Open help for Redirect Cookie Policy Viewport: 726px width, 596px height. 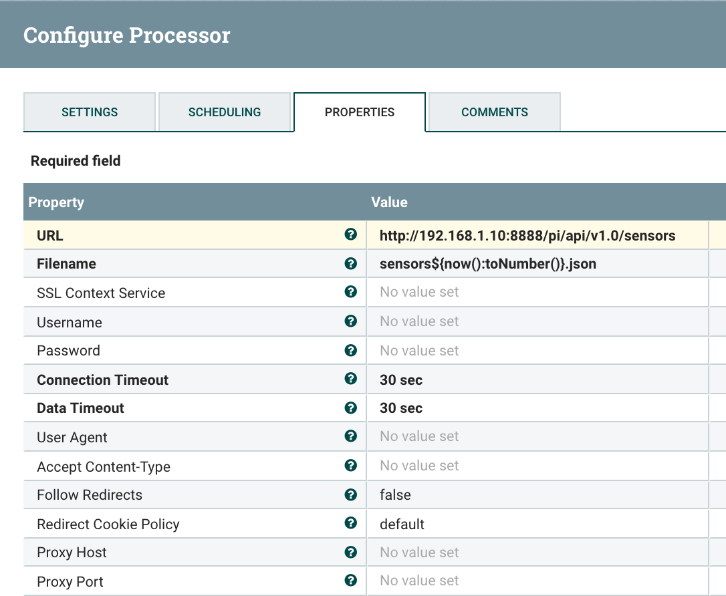point(350,524)
